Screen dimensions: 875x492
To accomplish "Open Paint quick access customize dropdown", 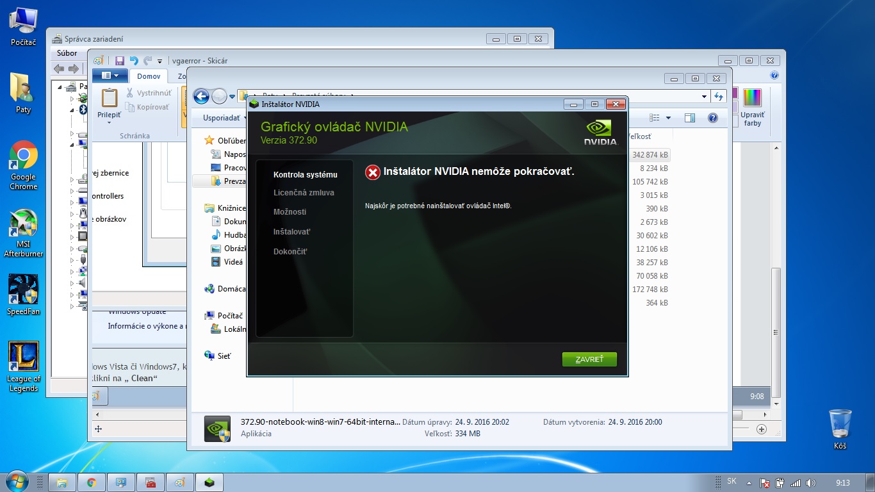I will pyautogui.click(x=160, y=61).
